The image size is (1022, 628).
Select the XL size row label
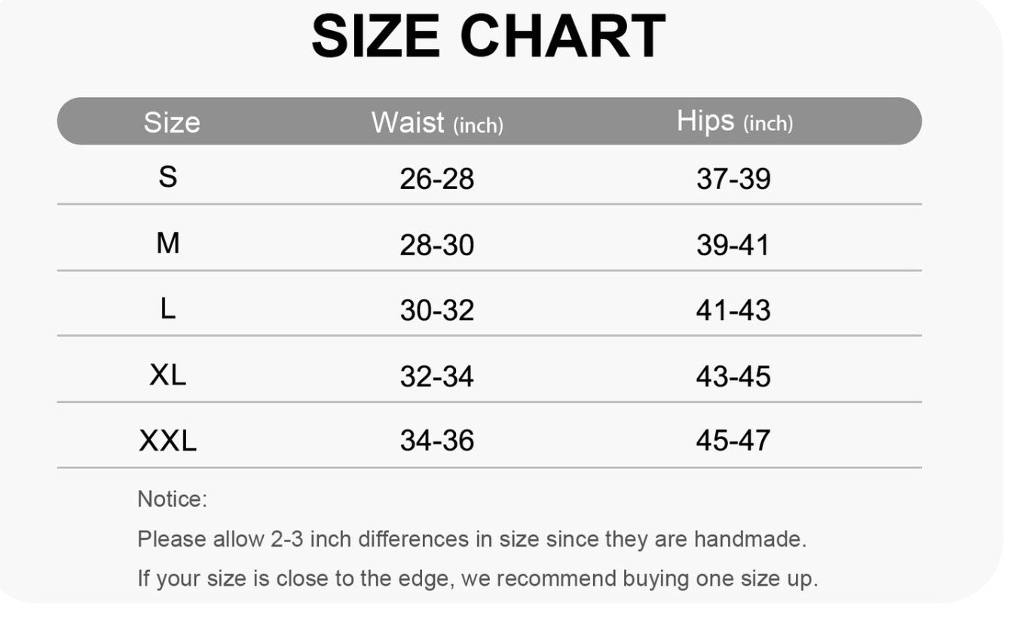coord(167,374)
